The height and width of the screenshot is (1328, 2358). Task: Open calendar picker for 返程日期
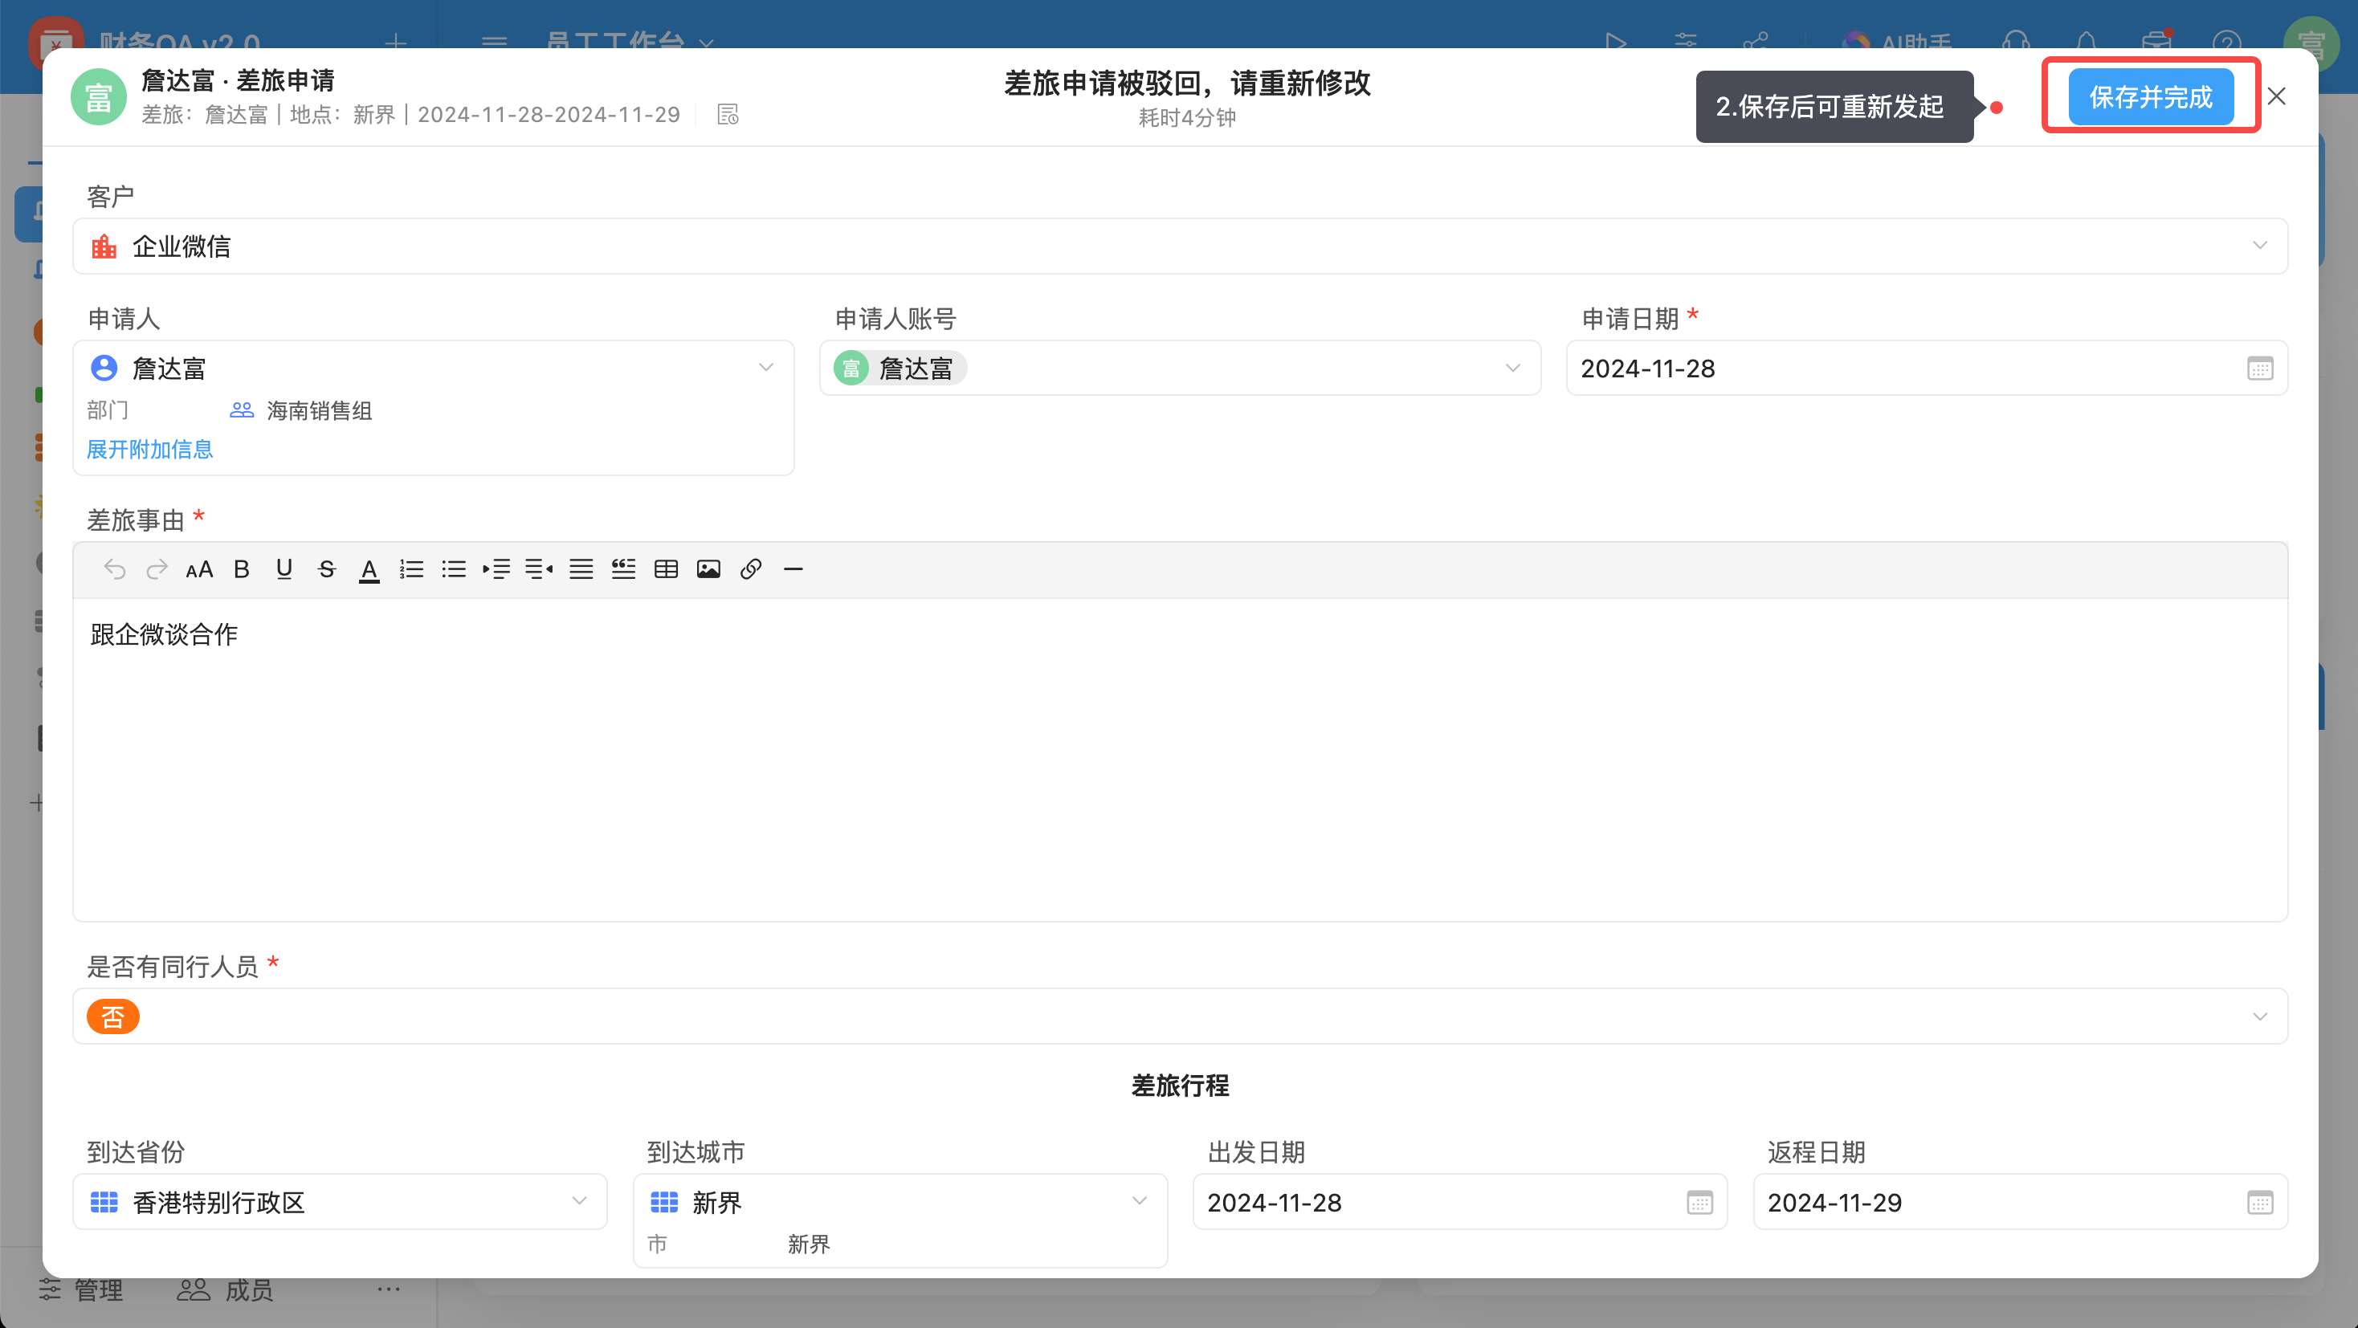pyautogui.click(x=2259, y=1203)
